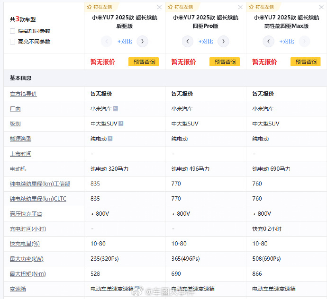Check the 隐藏相同参数 checkbox

tap(12, 31)
